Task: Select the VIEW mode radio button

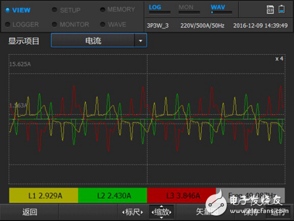Action: [7, 10]
